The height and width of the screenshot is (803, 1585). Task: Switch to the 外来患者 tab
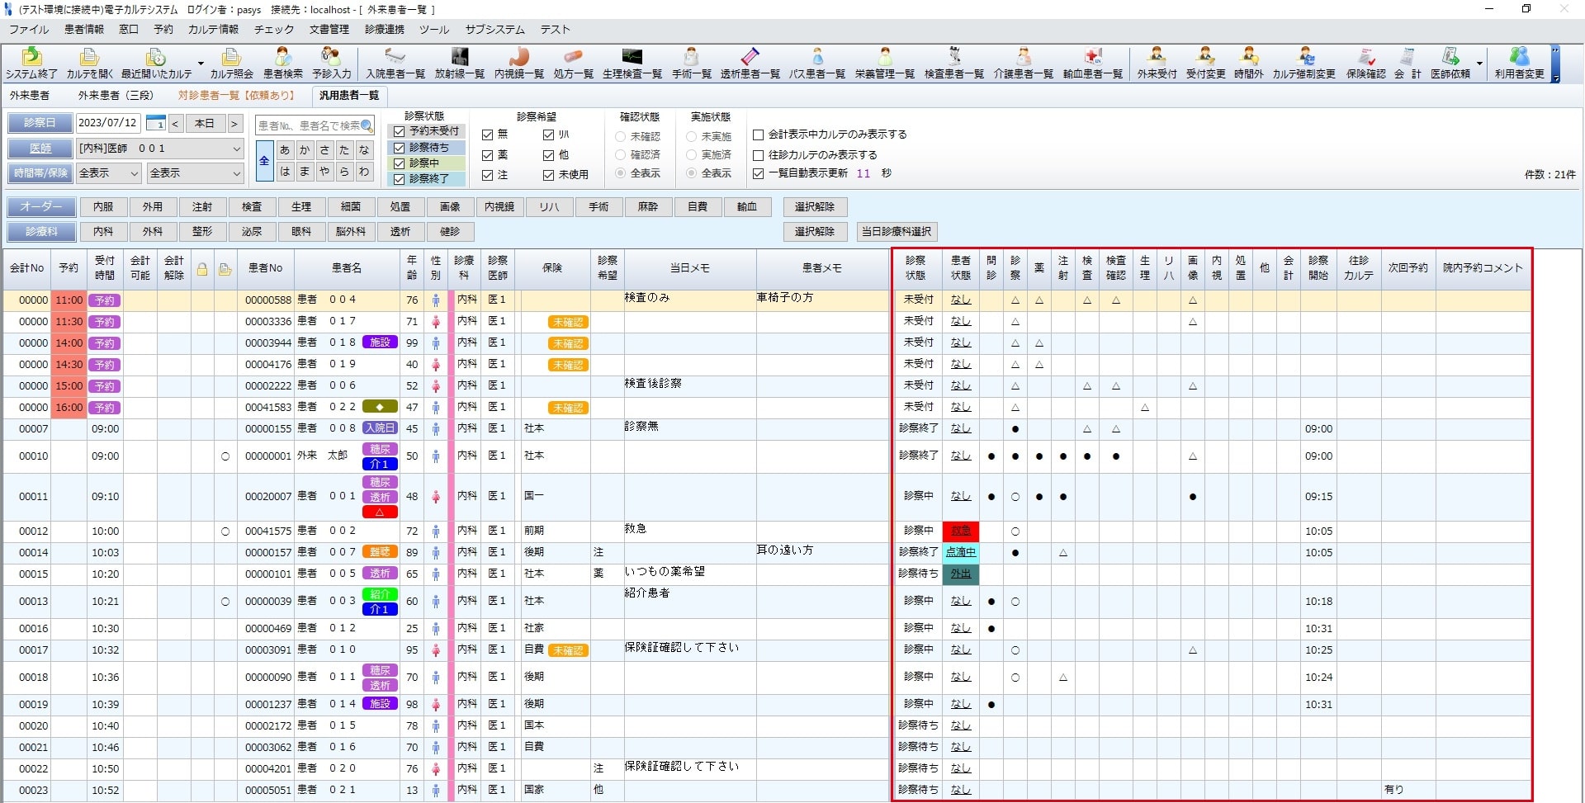tap(30, 96)
